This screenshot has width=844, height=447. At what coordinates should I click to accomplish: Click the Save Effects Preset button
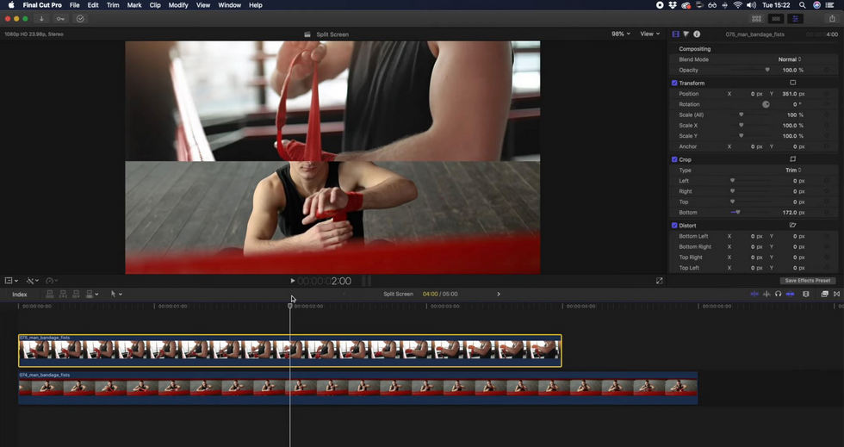(x=807, y=281)
